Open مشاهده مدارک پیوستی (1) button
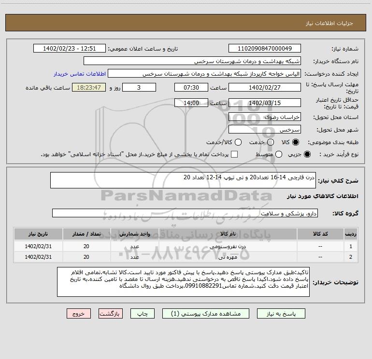The height and width of the screenshot is (359, 372). [206, 314]
